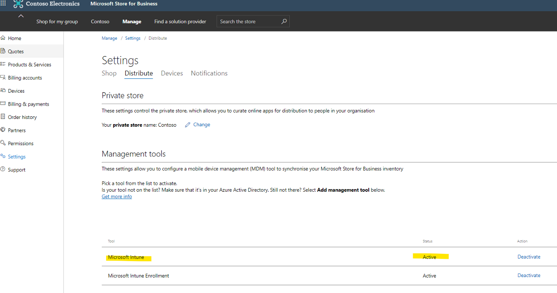
Task: Click the Status column header
Action: (x=427, y=241)
